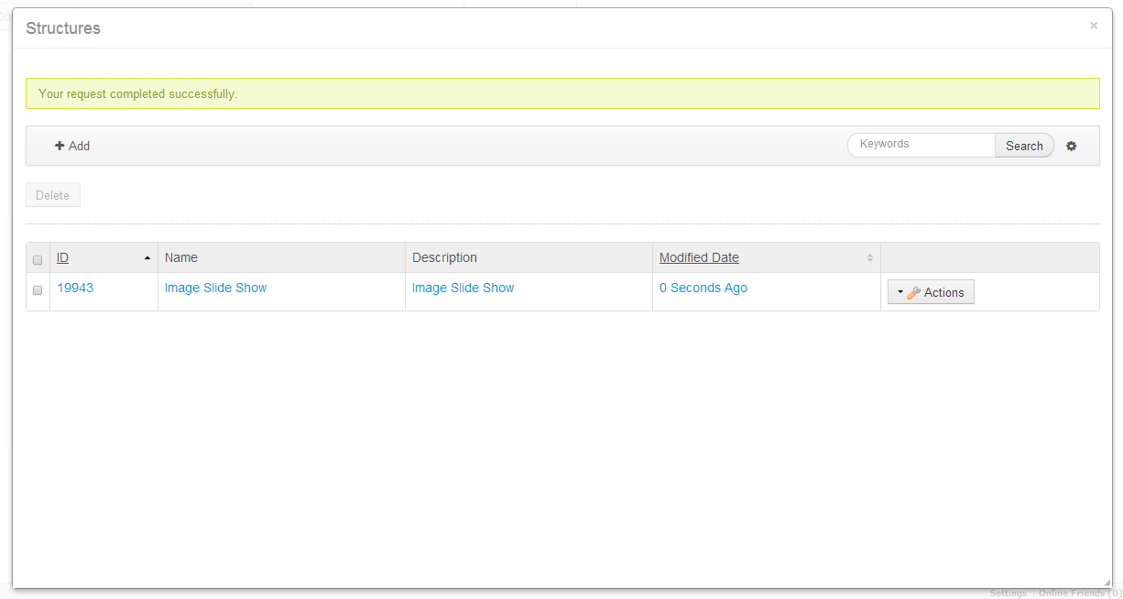Click the ID column sort arrow

[147, 258]
